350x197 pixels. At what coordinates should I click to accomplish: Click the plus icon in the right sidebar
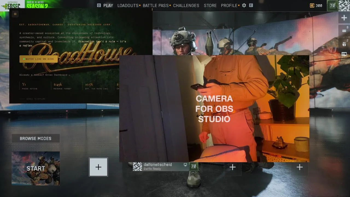344,18
